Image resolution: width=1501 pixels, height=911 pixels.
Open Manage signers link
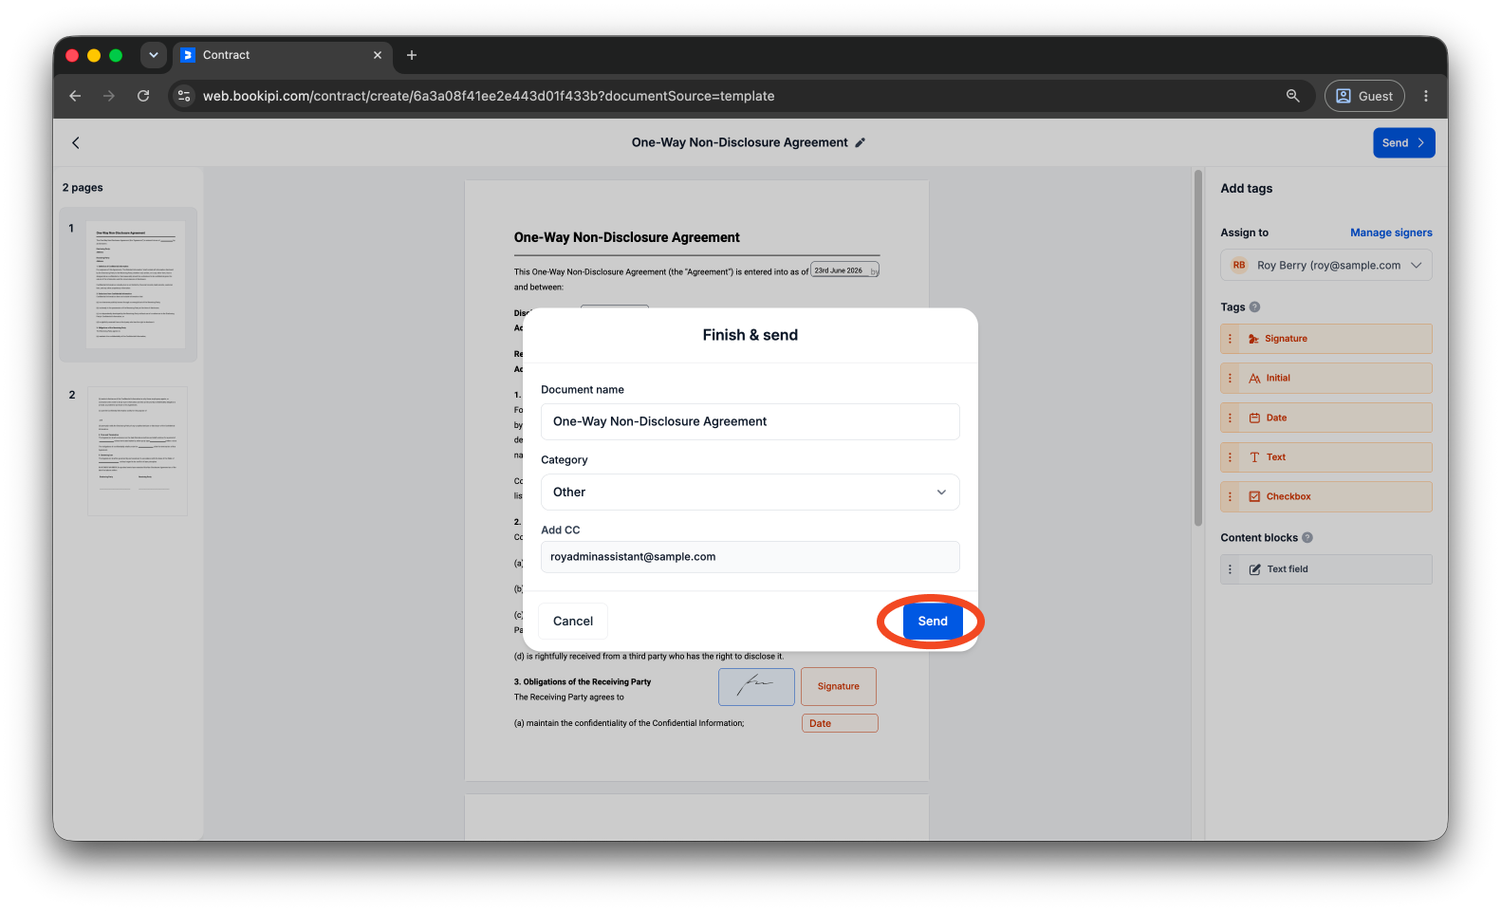[1391, 232]
